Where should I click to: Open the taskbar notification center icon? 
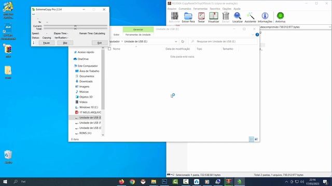(x=325, y=181)
